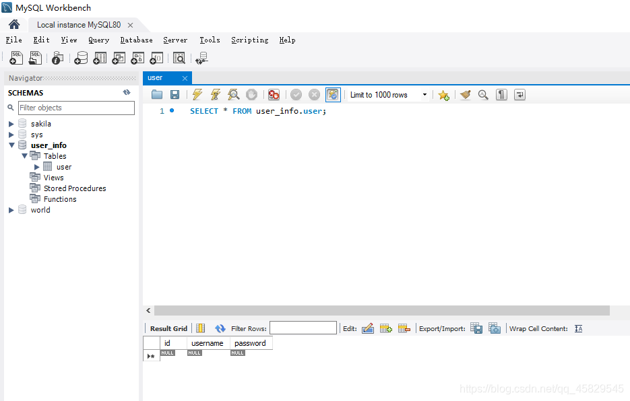Save query as favorite snippet star
Viewport: 630px width, 401px height.
click(x=443, y=95)
